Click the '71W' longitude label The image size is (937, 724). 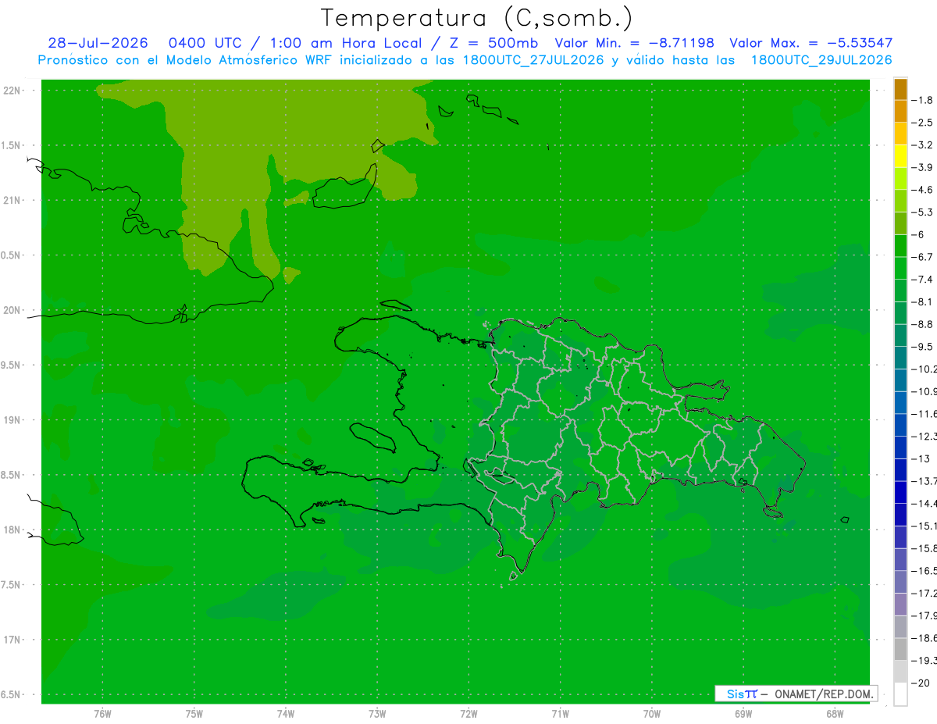pyautogui.click(x=560, y=714)
